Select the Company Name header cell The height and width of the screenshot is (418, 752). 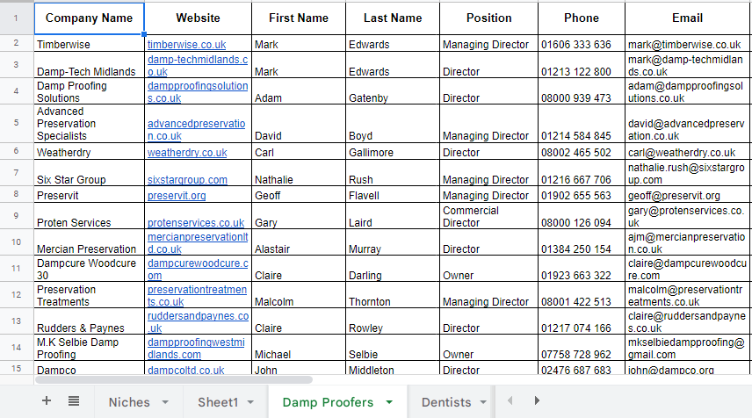coord(90,18)
